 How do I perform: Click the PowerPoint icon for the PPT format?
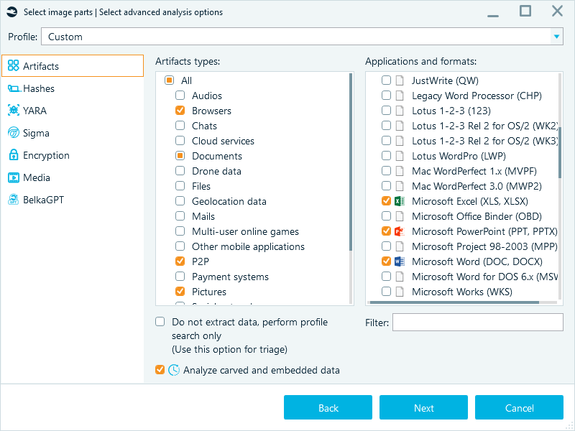click(x=399, y=231)
